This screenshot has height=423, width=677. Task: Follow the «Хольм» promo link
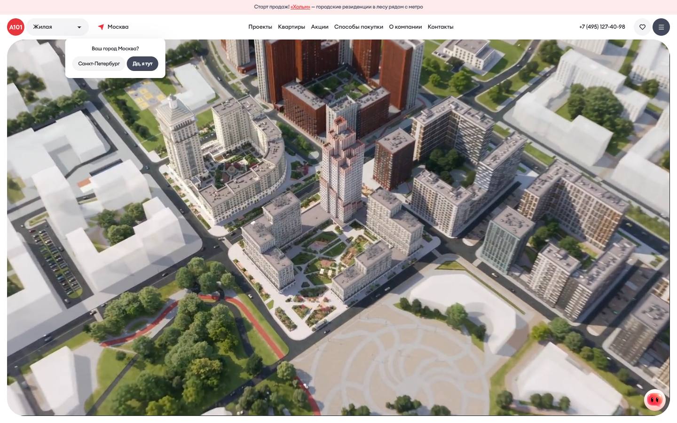pyautogui.click(x=300, y=7)
